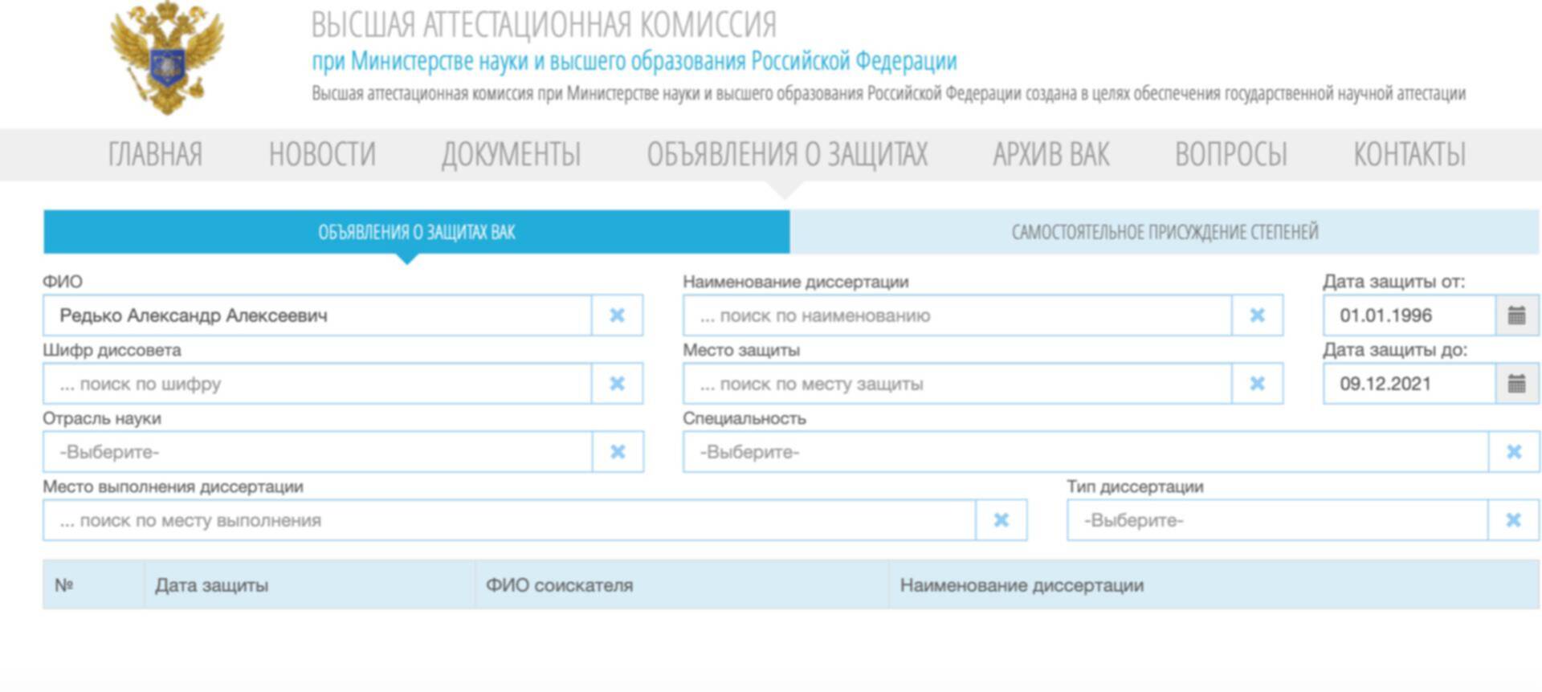This screenshot has height=692, width=1542.
Task: Click the date field 09.12.2021
Action: pos(1409,384)
